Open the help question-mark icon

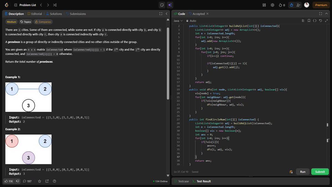click(55, 181)
